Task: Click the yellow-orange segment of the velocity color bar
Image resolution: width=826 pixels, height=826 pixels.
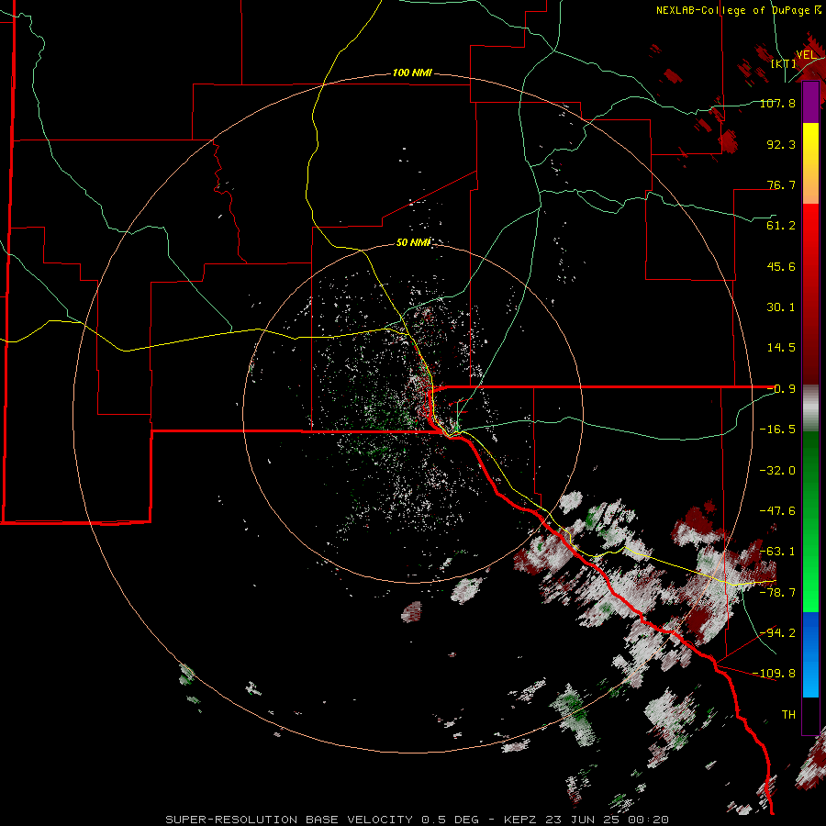Action: [x=810, y=163]
